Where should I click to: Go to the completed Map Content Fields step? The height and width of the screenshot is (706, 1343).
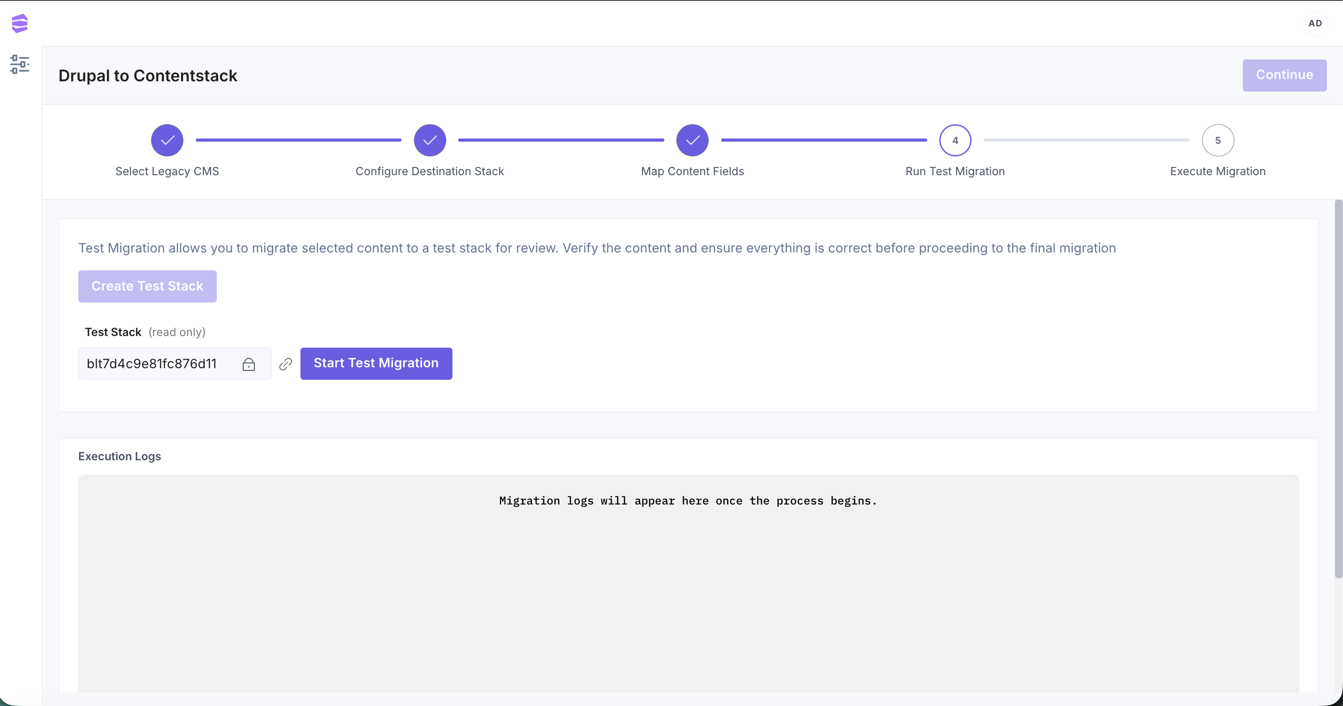(693, 140)
